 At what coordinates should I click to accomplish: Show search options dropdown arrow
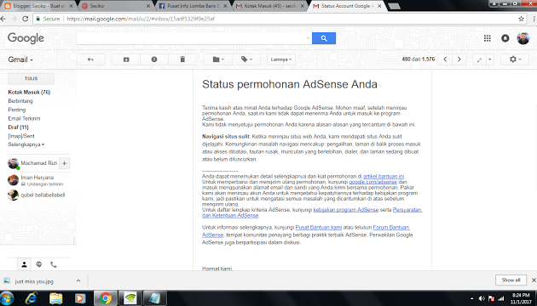[308, 38]
